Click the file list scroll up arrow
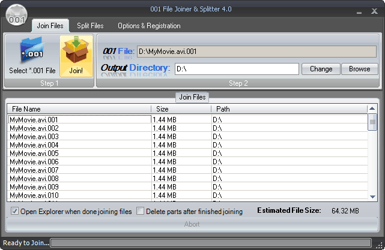The height and width of the screenshot is (250, 385). pyautogui.click(x=372, y=109)
